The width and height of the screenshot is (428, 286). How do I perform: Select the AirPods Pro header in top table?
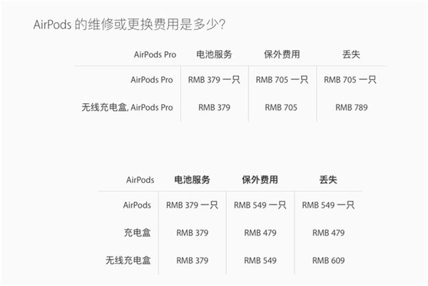click(x=153, y=53)
